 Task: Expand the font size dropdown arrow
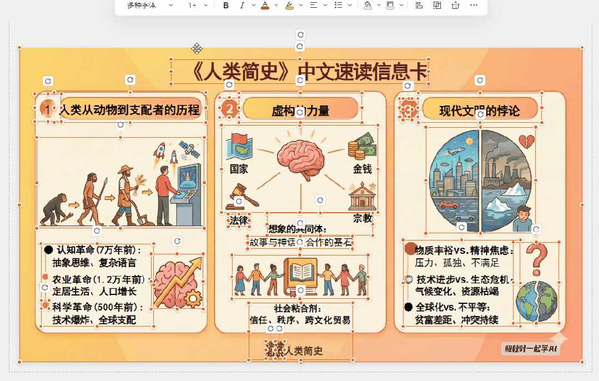point(206,5)
